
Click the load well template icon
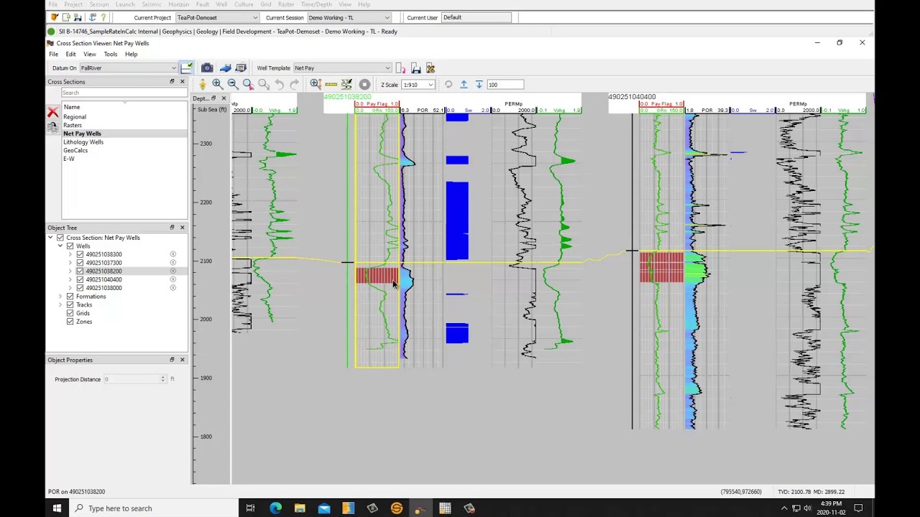coord(400,68)
